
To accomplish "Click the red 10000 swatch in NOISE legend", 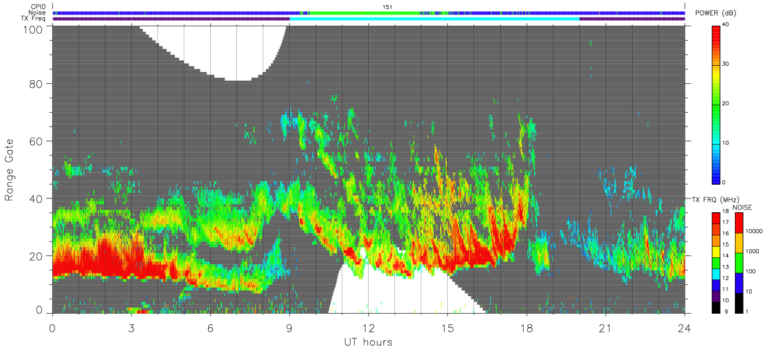I will [x=738, y=223].
